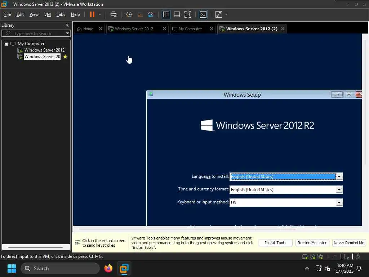Open the Help menu

tap(75, 14)
